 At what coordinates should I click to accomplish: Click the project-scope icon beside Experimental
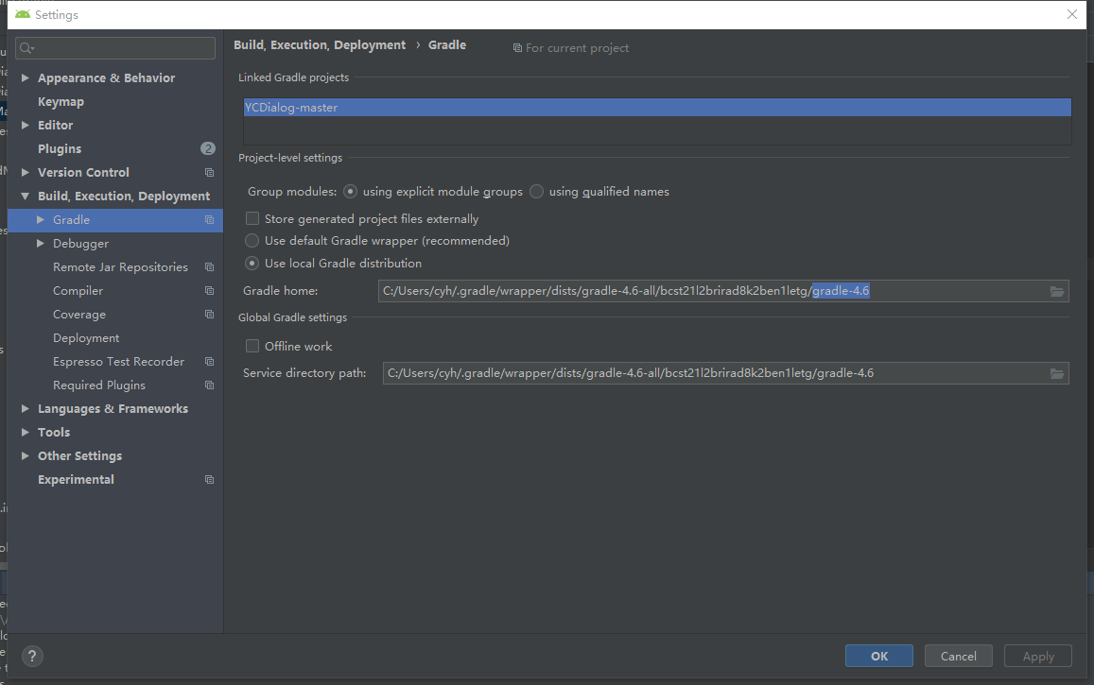208,479
